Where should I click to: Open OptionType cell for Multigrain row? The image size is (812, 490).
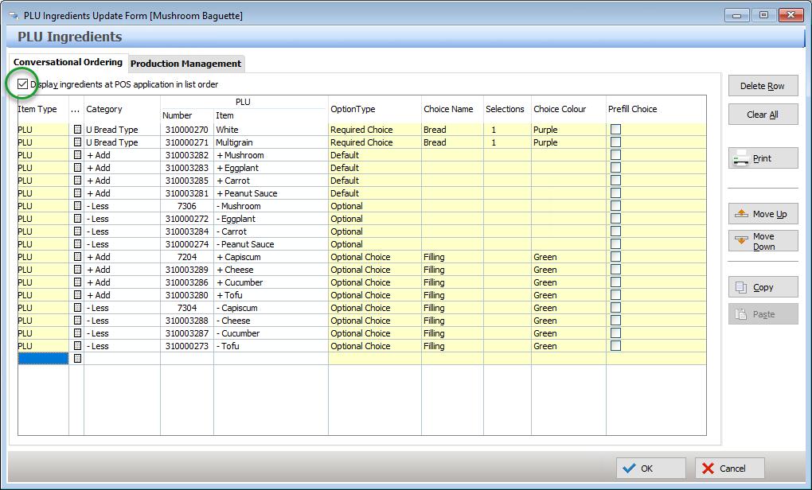374,142
